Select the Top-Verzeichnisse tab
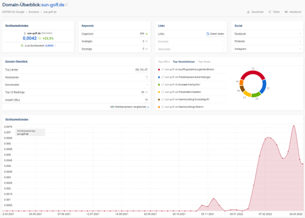The height and width of the screenshot is (218, 305). (x=183, y=62)
